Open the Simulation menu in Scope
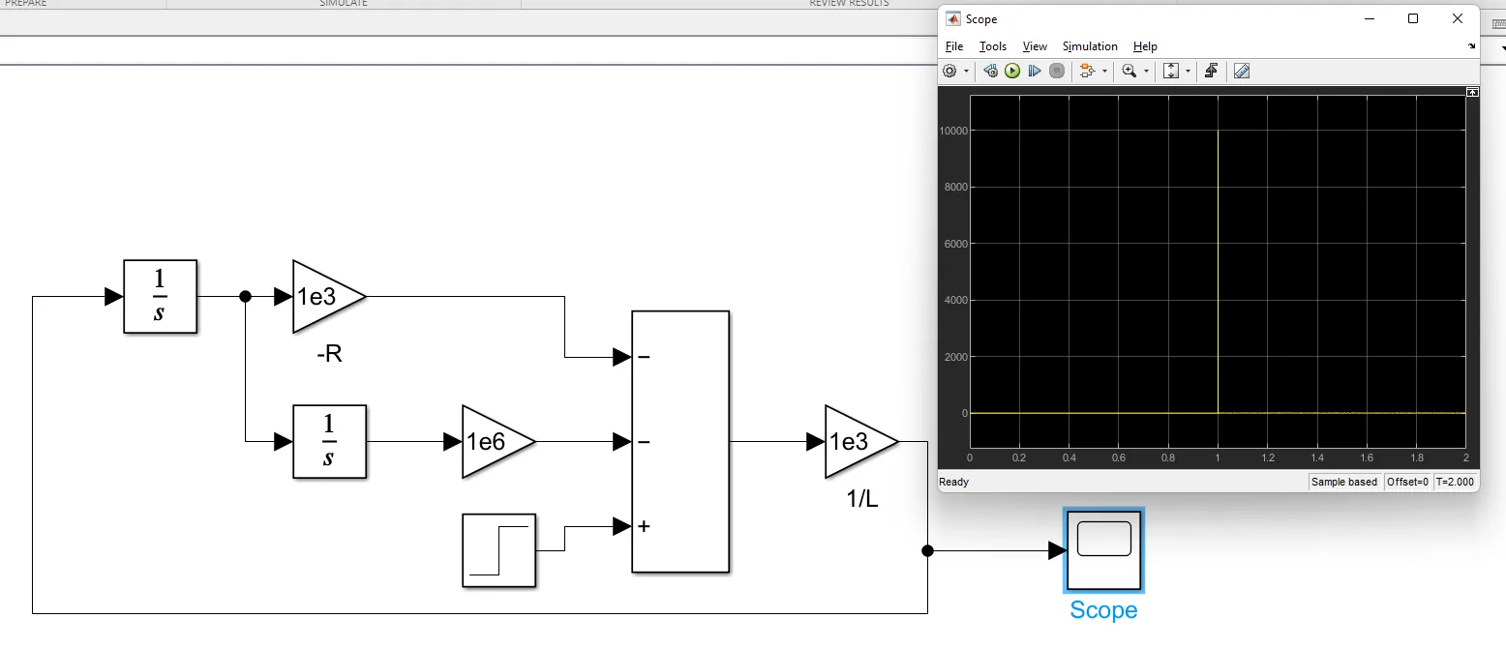The image size is (1506, 648). pos(1089,46)
